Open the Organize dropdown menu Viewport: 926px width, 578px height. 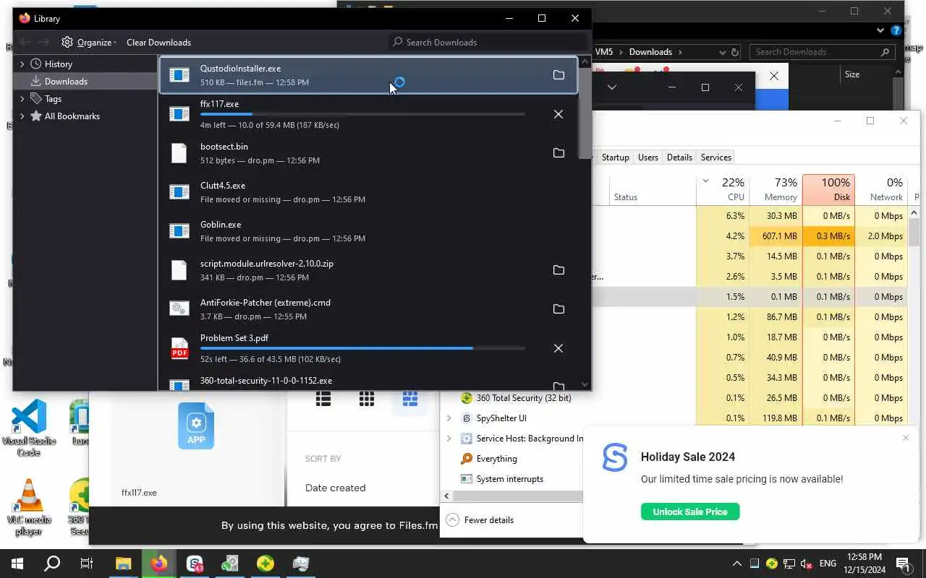tap(89, 42)
